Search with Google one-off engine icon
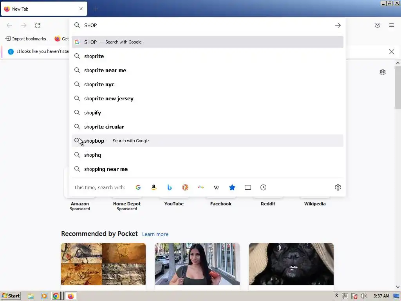Image resolution: width=401 pixels, height=301 pixels. tap(138, 187)
